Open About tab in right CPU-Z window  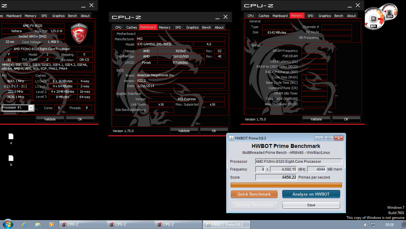pyautogui.click(x=351, y=16)
